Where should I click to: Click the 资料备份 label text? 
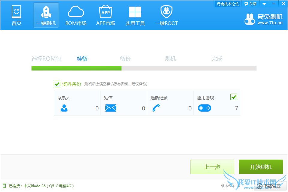click(x=72, y=84)
